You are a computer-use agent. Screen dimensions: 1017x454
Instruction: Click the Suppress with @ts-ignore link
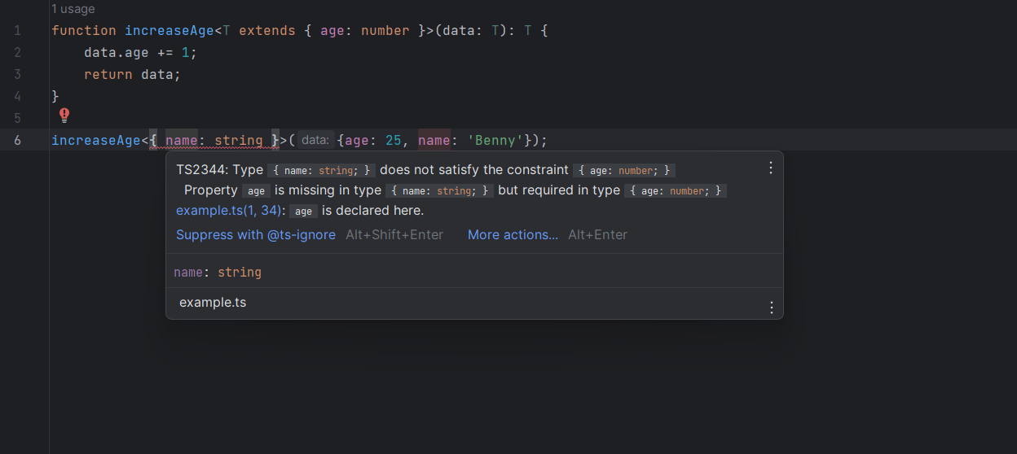256,234
